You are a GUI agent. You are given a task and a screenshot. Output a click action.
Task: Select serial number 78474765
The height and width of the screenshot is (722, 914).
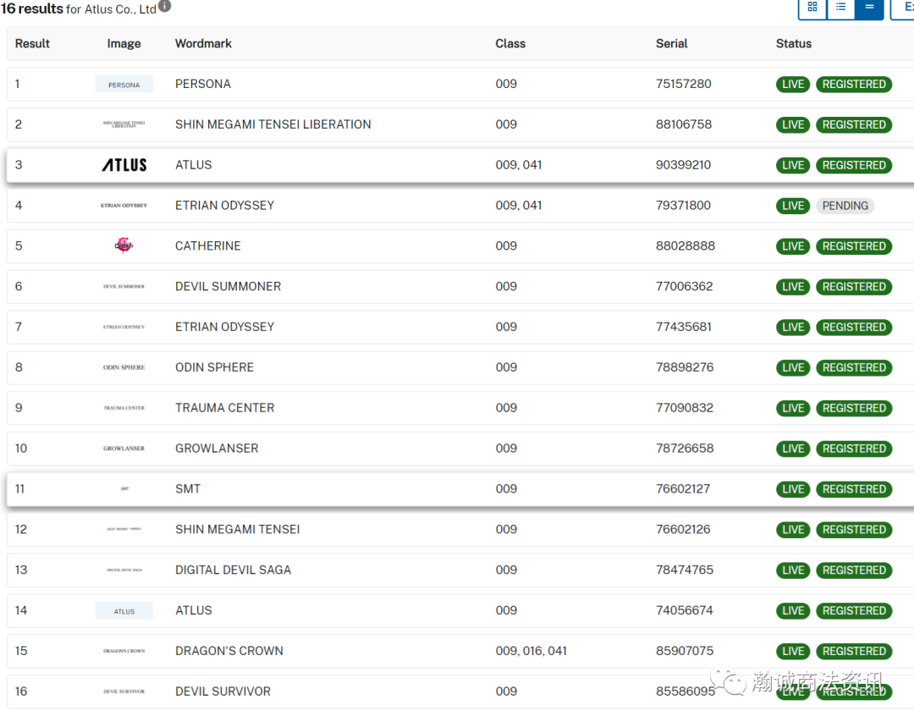pyautogui.click(x=685, y=570)
